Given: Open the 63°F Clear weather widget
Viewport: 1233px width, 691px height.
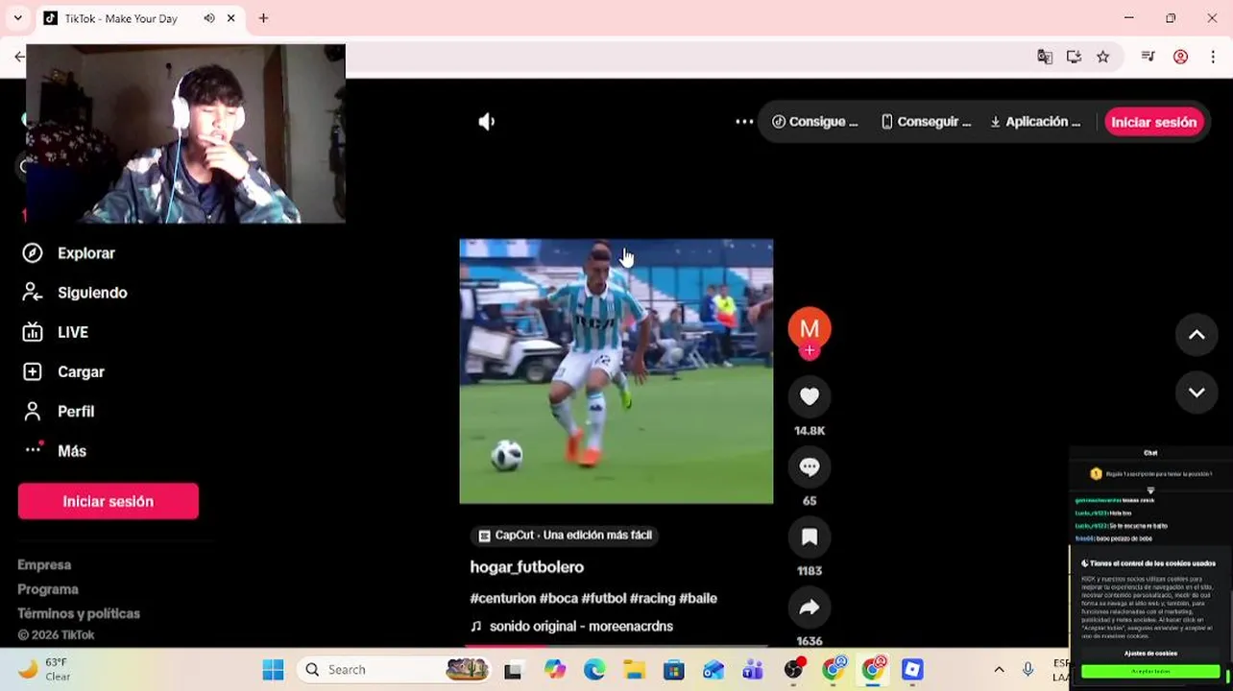Looking at the screenshot, I should 44,669.
